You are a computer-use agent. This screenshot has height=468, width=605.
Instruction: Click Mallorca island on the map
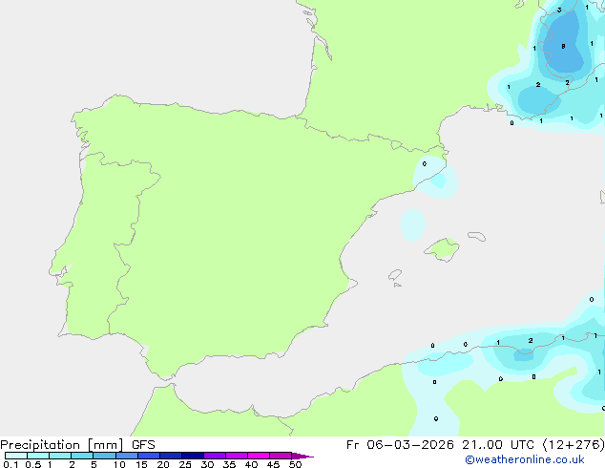point(443,249)
